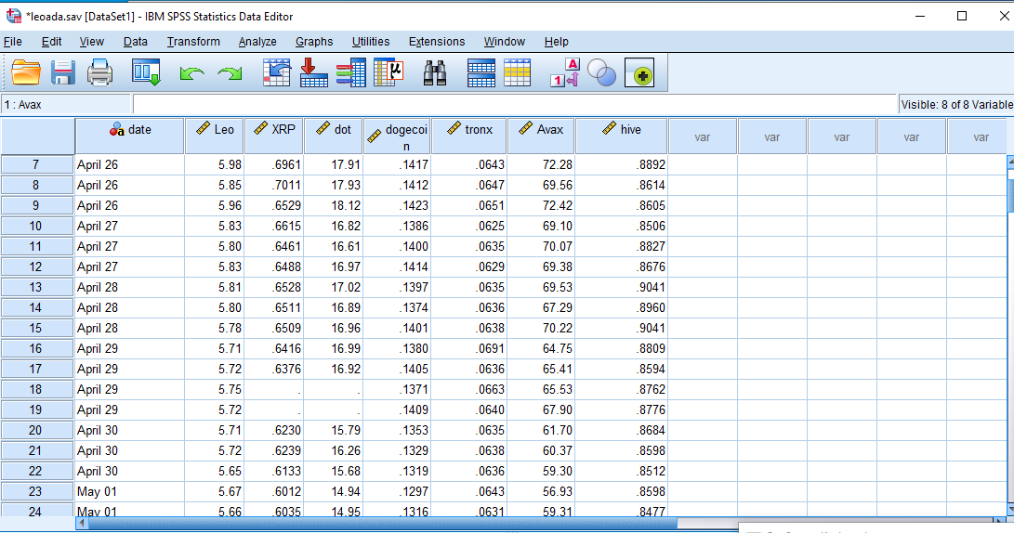1014x533 pixels.
Task: Open the Edit menu
Action: (52, 42)
